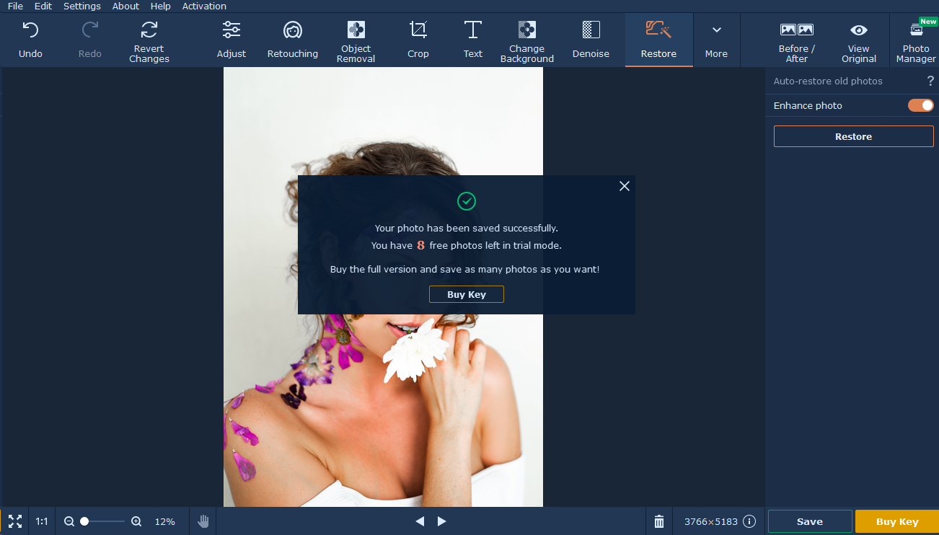Click the green success checkmark icon
Image resolution: width=939 pixels, height=535 pixels.
coord(467,201)
